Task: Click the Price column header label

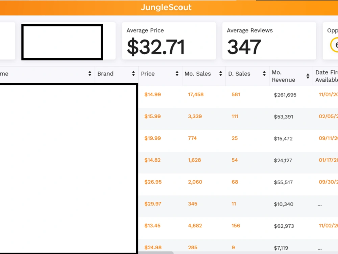Action: click(x=148, y=73)
